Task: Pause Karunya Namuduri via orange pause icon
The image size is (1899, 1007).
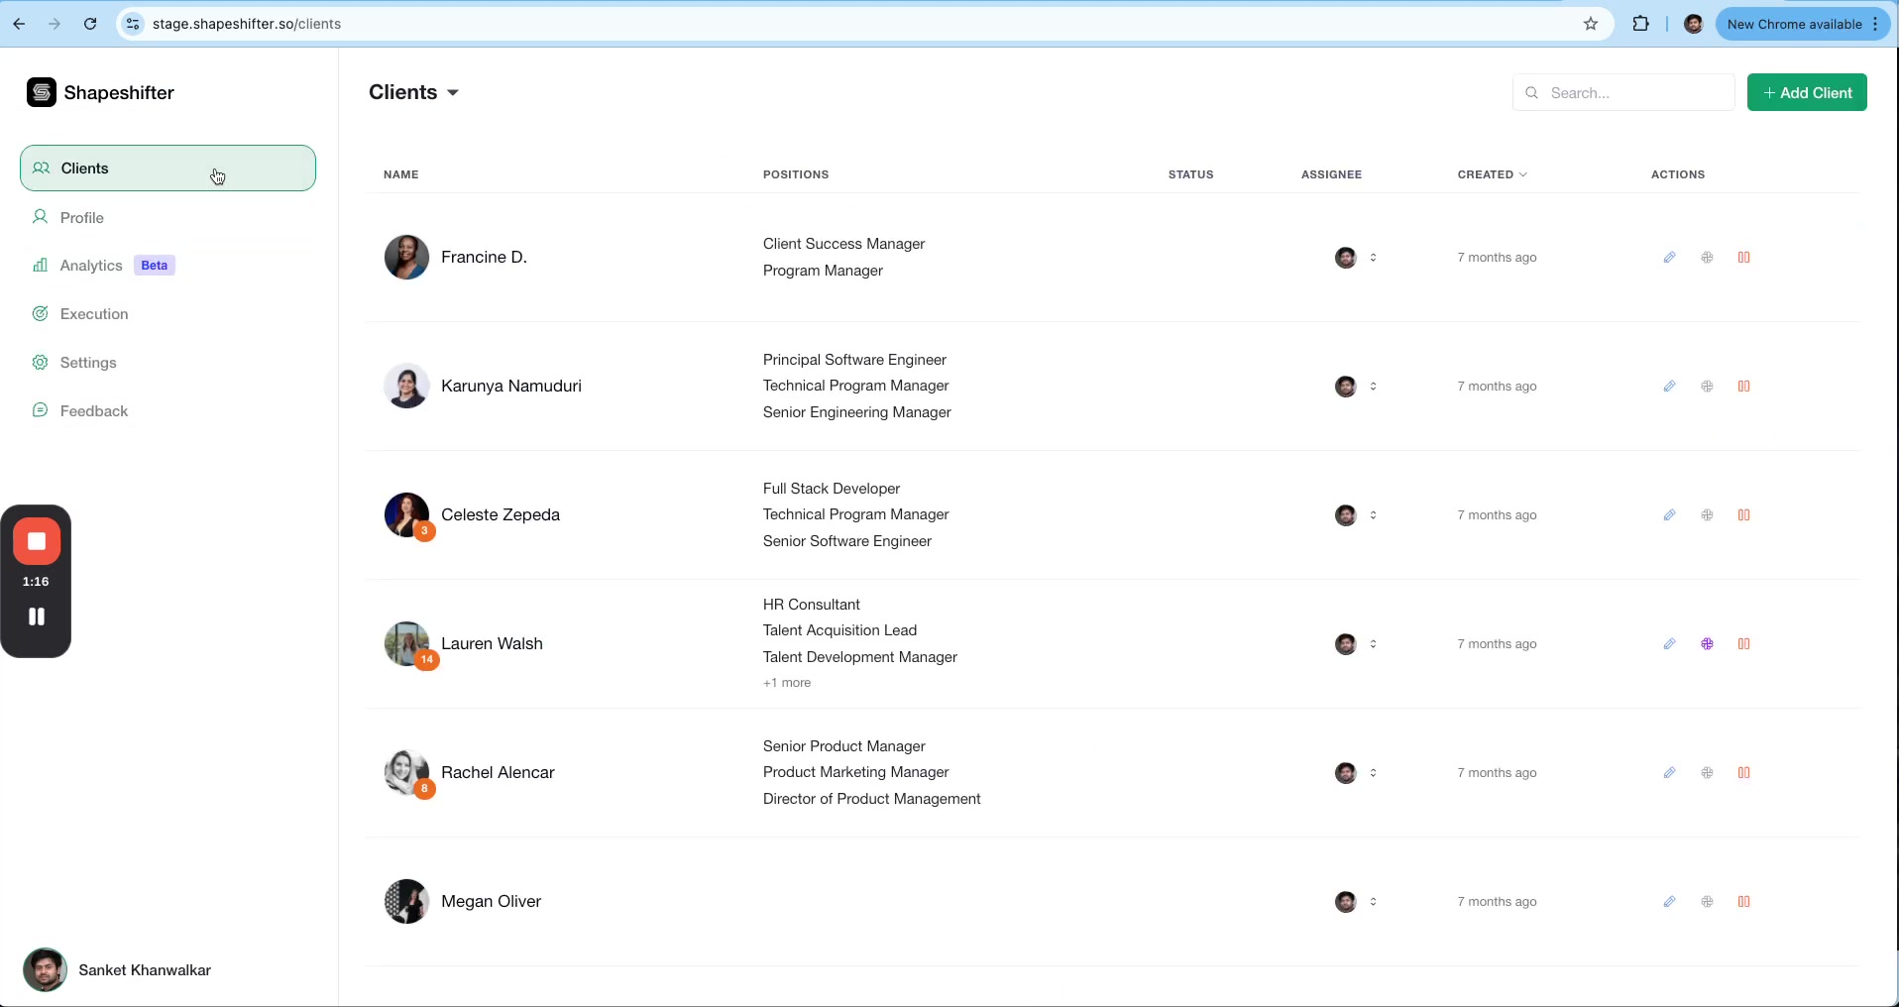Action: tap(1744, 386)
